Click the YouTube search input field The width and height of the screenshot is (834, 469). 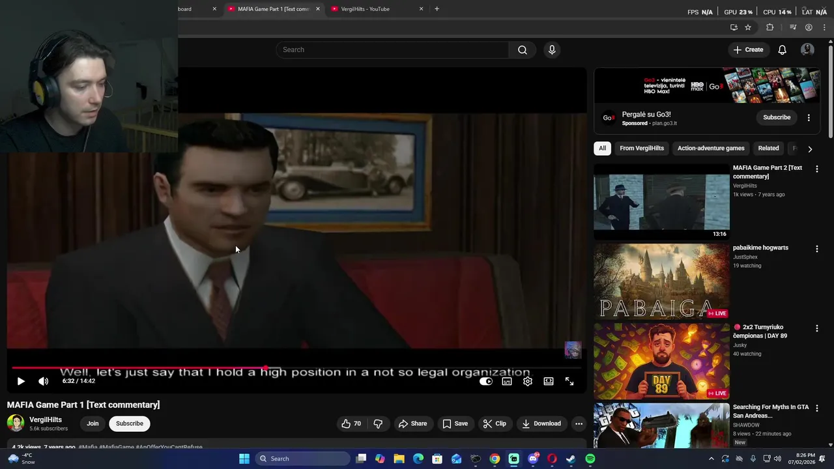coord(392,50)
